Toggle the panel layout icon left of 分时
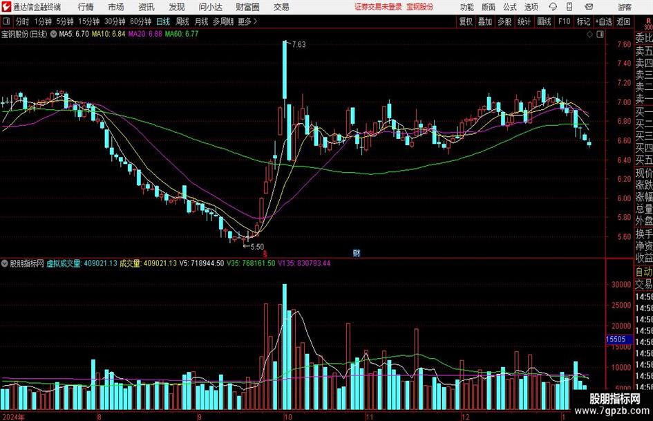This screenshot has height=421, width=653. click(x=6, y=21)
